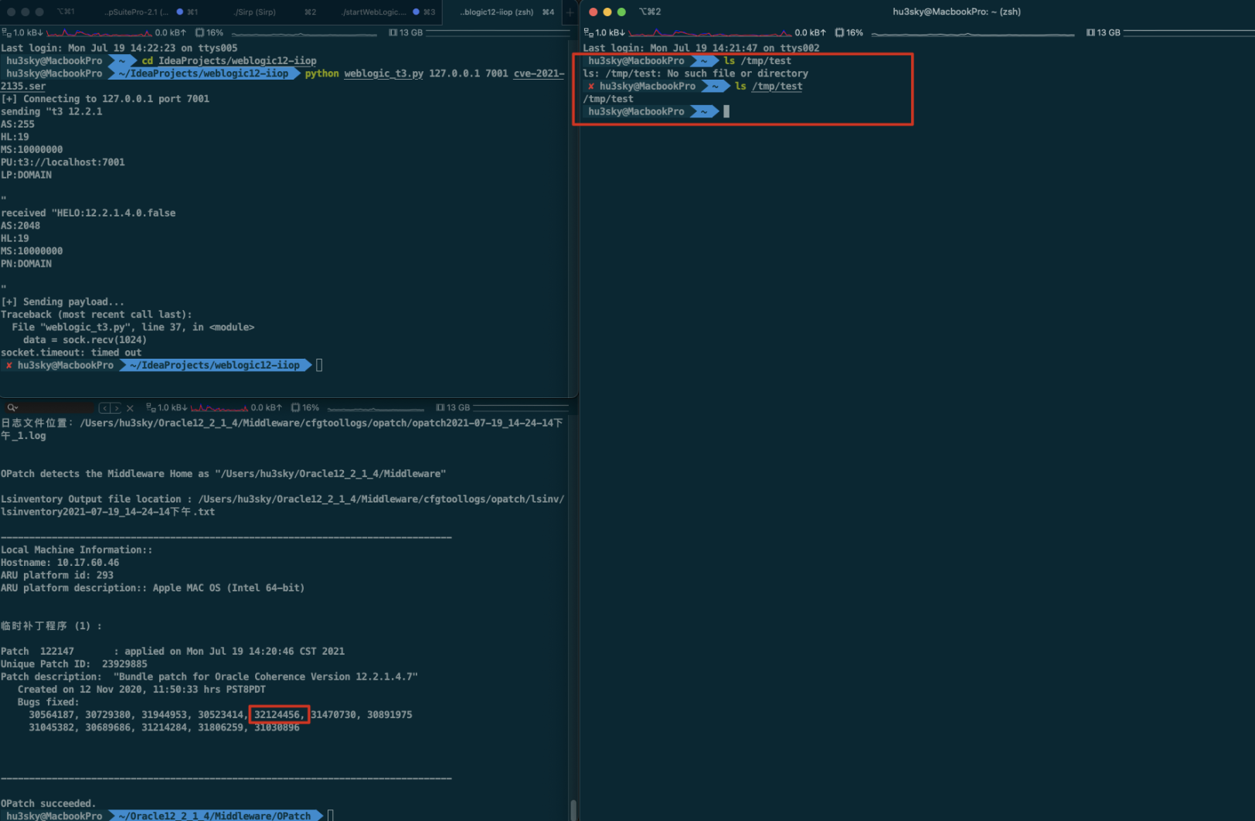Image resolution: width=1255 pixels, height=821 pixels.
Task: Click 'Local Machine Information::' heading
Action: click(x=77, y=550)
